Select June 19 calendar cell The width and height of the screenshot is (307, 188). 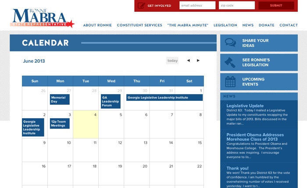tap(111, 174)
